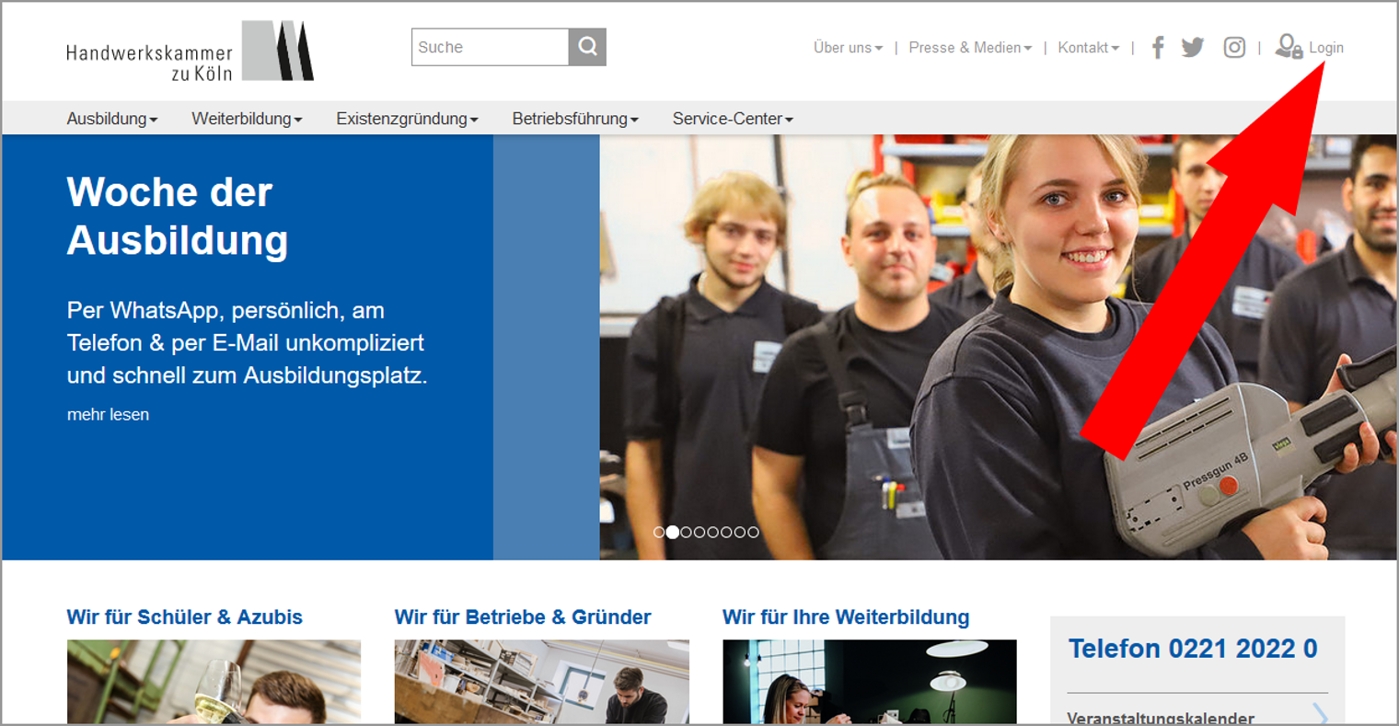Expand the Über uns dropdown
This screenshot has height=726, width=1399.
point(848,48)
